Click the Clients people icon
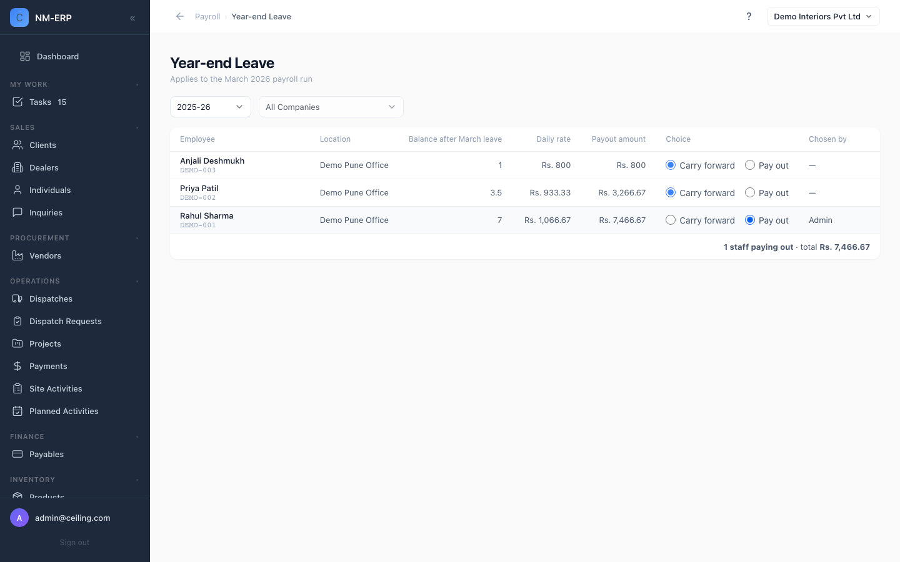Screen dimensions: 900x562 click(x=17, y=145)
